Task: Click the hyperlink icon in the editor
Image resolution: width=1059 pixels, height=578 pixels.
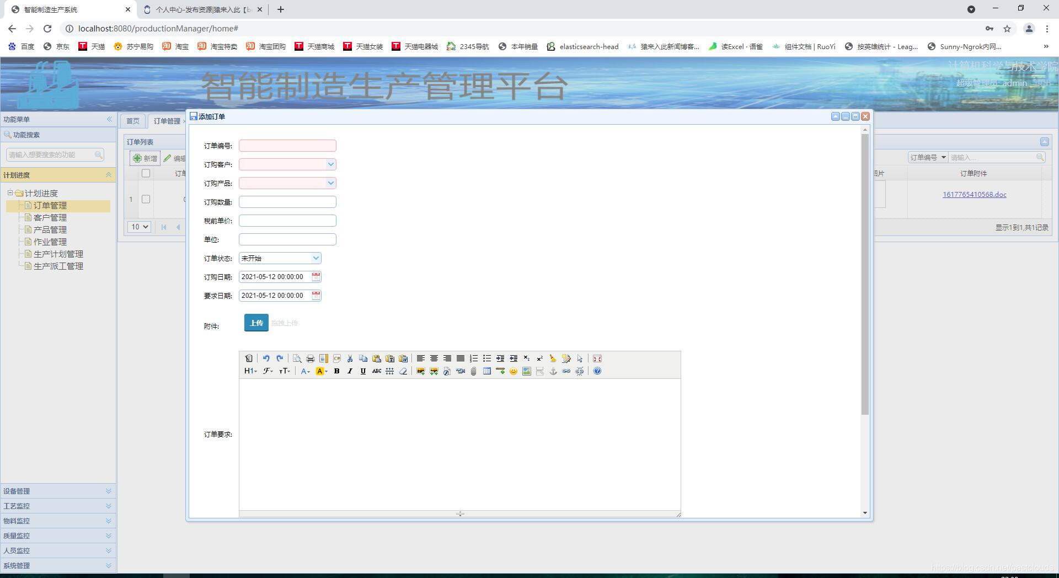Action: tap(566, 371)
